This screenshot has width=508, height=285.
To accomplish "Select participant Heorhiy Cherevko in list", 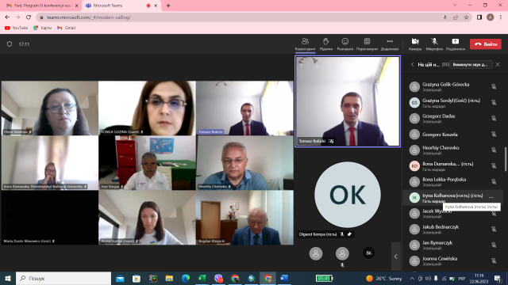I will pos(453,150).
